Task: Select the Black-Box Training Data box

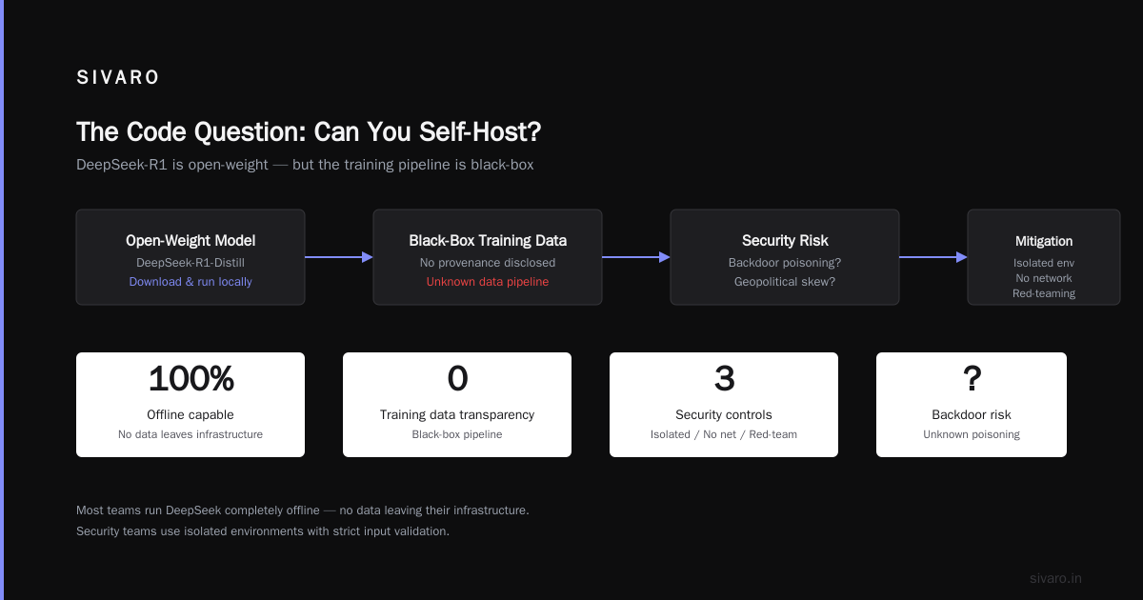Action: (488, 257)
